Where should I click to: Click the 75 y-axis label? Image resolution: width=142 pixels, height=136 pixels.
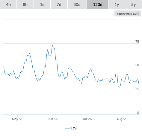137,42
